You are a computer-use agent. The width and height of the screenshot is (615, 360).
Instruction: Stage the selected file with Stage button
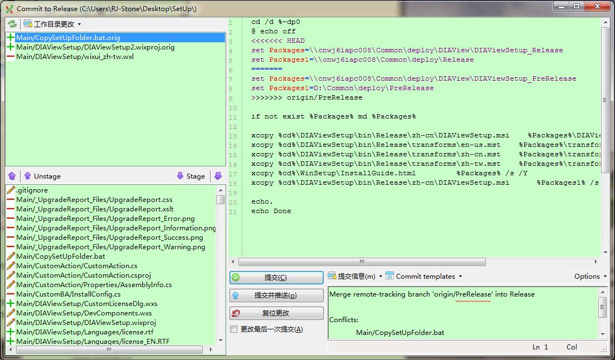191,176
